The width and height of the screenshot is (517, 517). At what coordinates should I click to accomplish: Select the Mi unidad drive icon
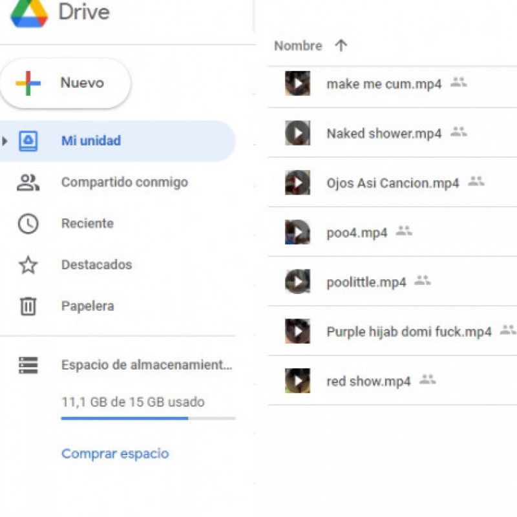point(28,140)
